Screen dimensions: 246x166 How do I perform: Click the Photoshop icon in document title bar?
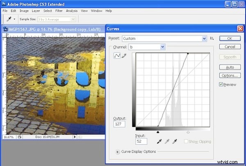click(x=5, y=29)
